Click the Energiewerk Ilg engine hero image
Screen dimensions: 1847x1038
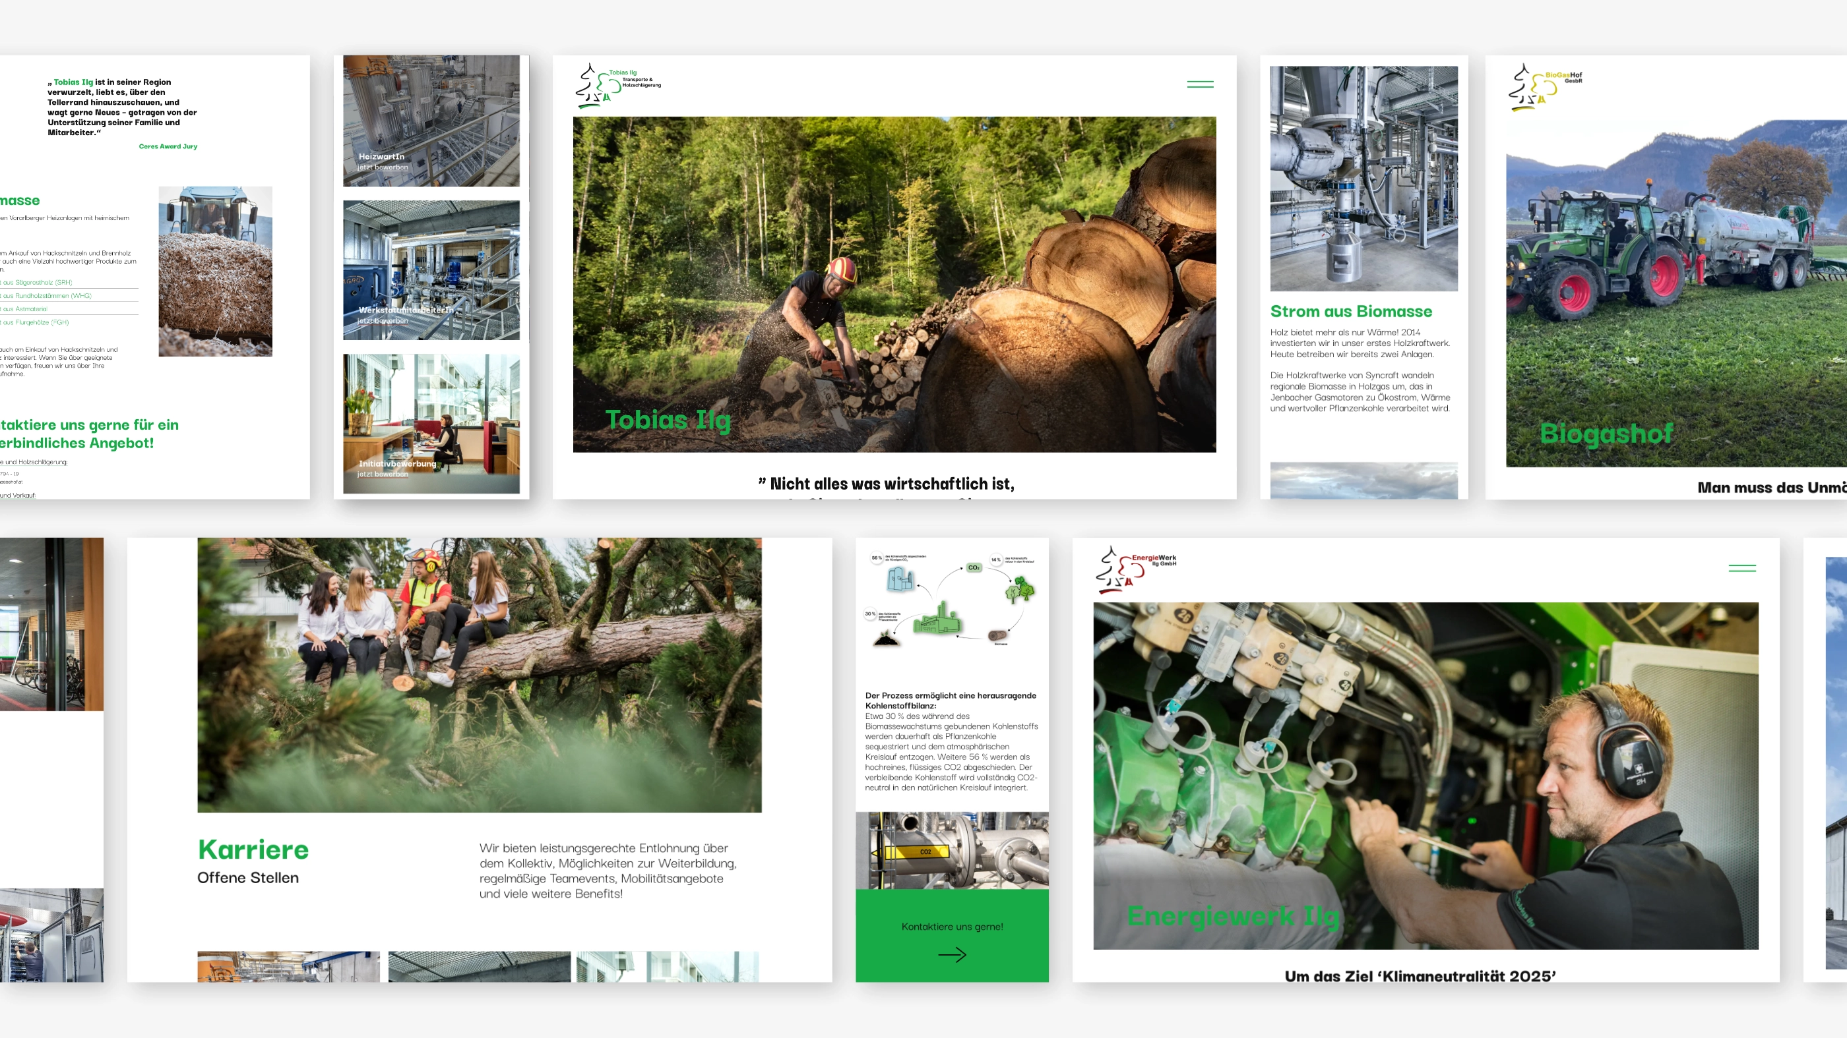point(1425,776)
